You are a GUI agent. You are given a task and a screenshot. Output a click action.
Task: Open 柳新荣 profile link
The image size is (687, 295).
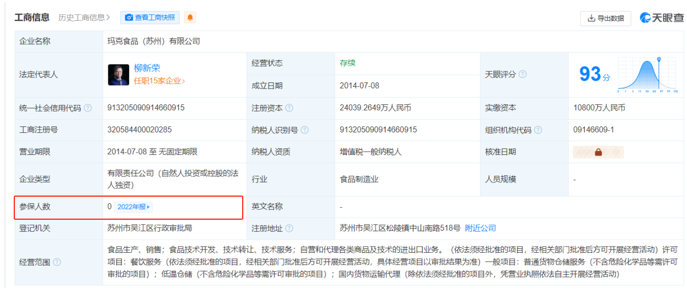click(x=147, y=68)
